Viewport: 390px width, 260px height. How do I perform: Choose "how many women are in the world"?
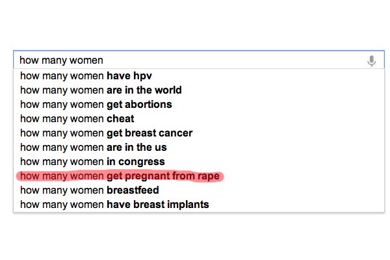pos(101,90)
